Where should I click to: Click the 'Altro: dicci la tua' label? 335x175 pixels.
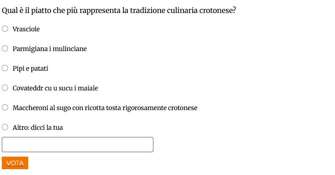point(38,128)
